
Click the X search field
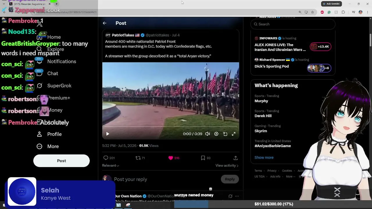293,24
